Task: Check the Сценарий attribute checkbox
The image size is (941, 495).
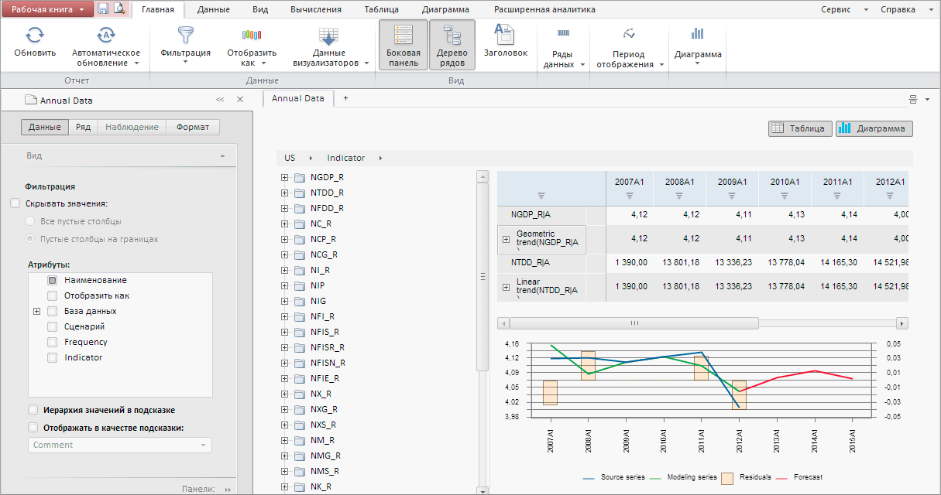Action: coord(52,326)
